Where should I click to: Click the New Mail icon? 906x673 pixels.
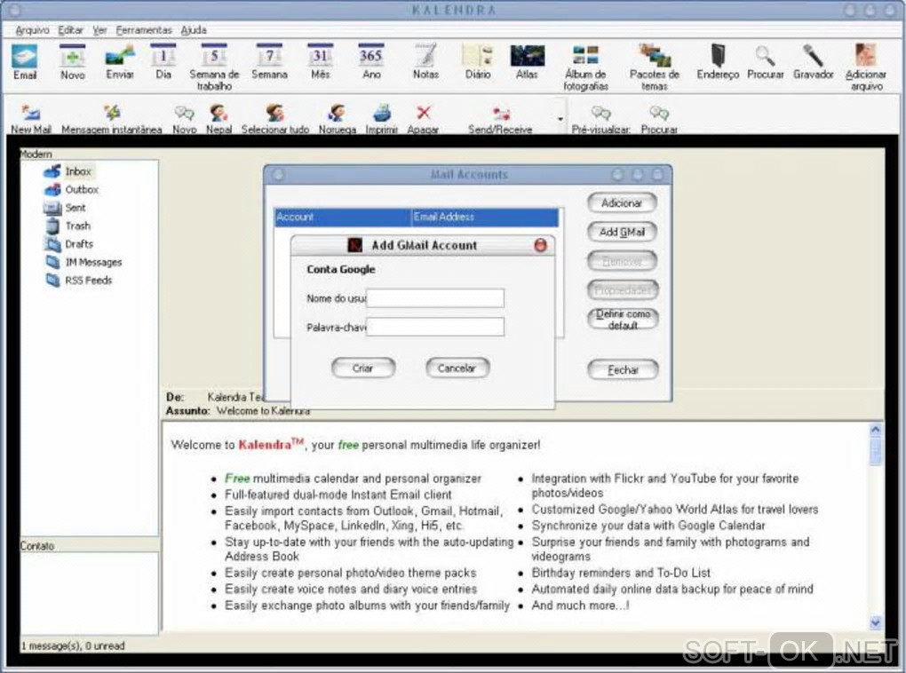point(30,119)
